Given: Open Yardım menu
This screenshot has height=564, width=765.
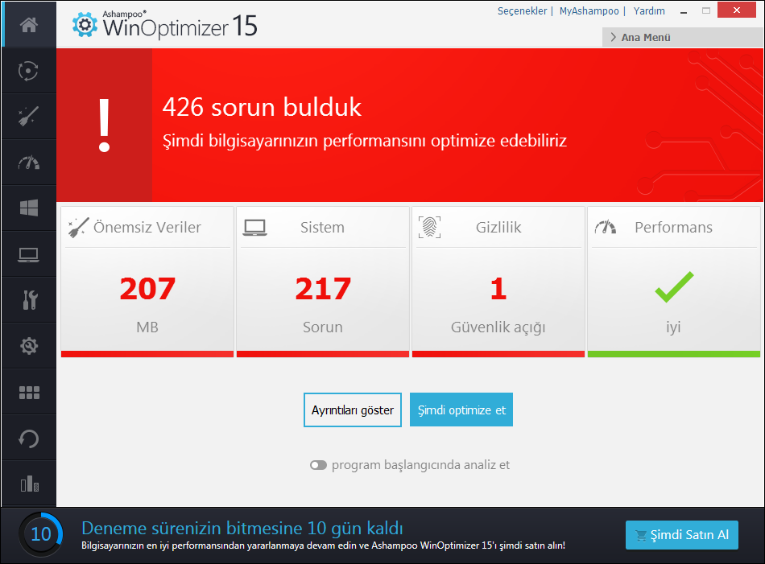Looking at the screenshot, I should coord(649,10).
